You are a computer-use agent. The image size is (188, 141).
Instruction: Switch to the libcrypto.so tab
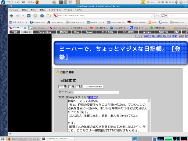pos(39,28)
